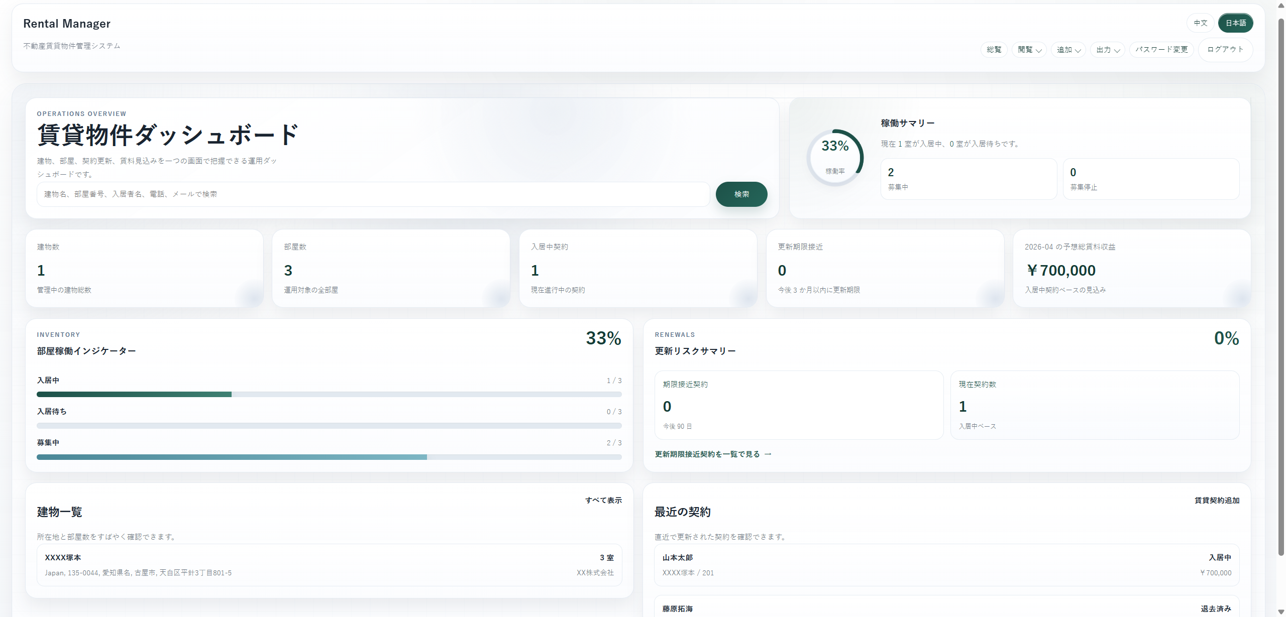Focus the building and tenant search field
The width and height of the screenshot is (1286, 617).
(x=373, y=194)
